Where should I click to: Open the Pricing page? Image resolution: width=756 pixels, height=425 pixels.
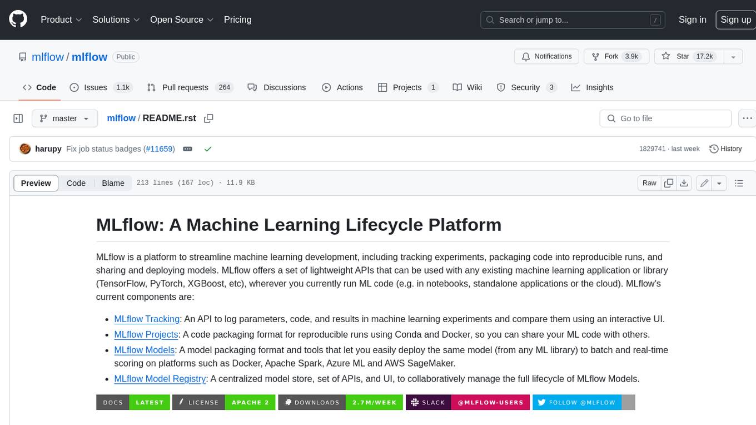point(237,19)
